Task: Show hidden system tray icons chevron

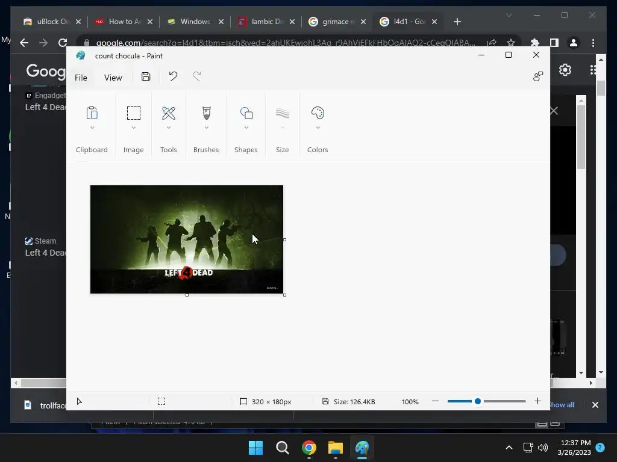Action: pyautogui.click(x=509, y=448)
